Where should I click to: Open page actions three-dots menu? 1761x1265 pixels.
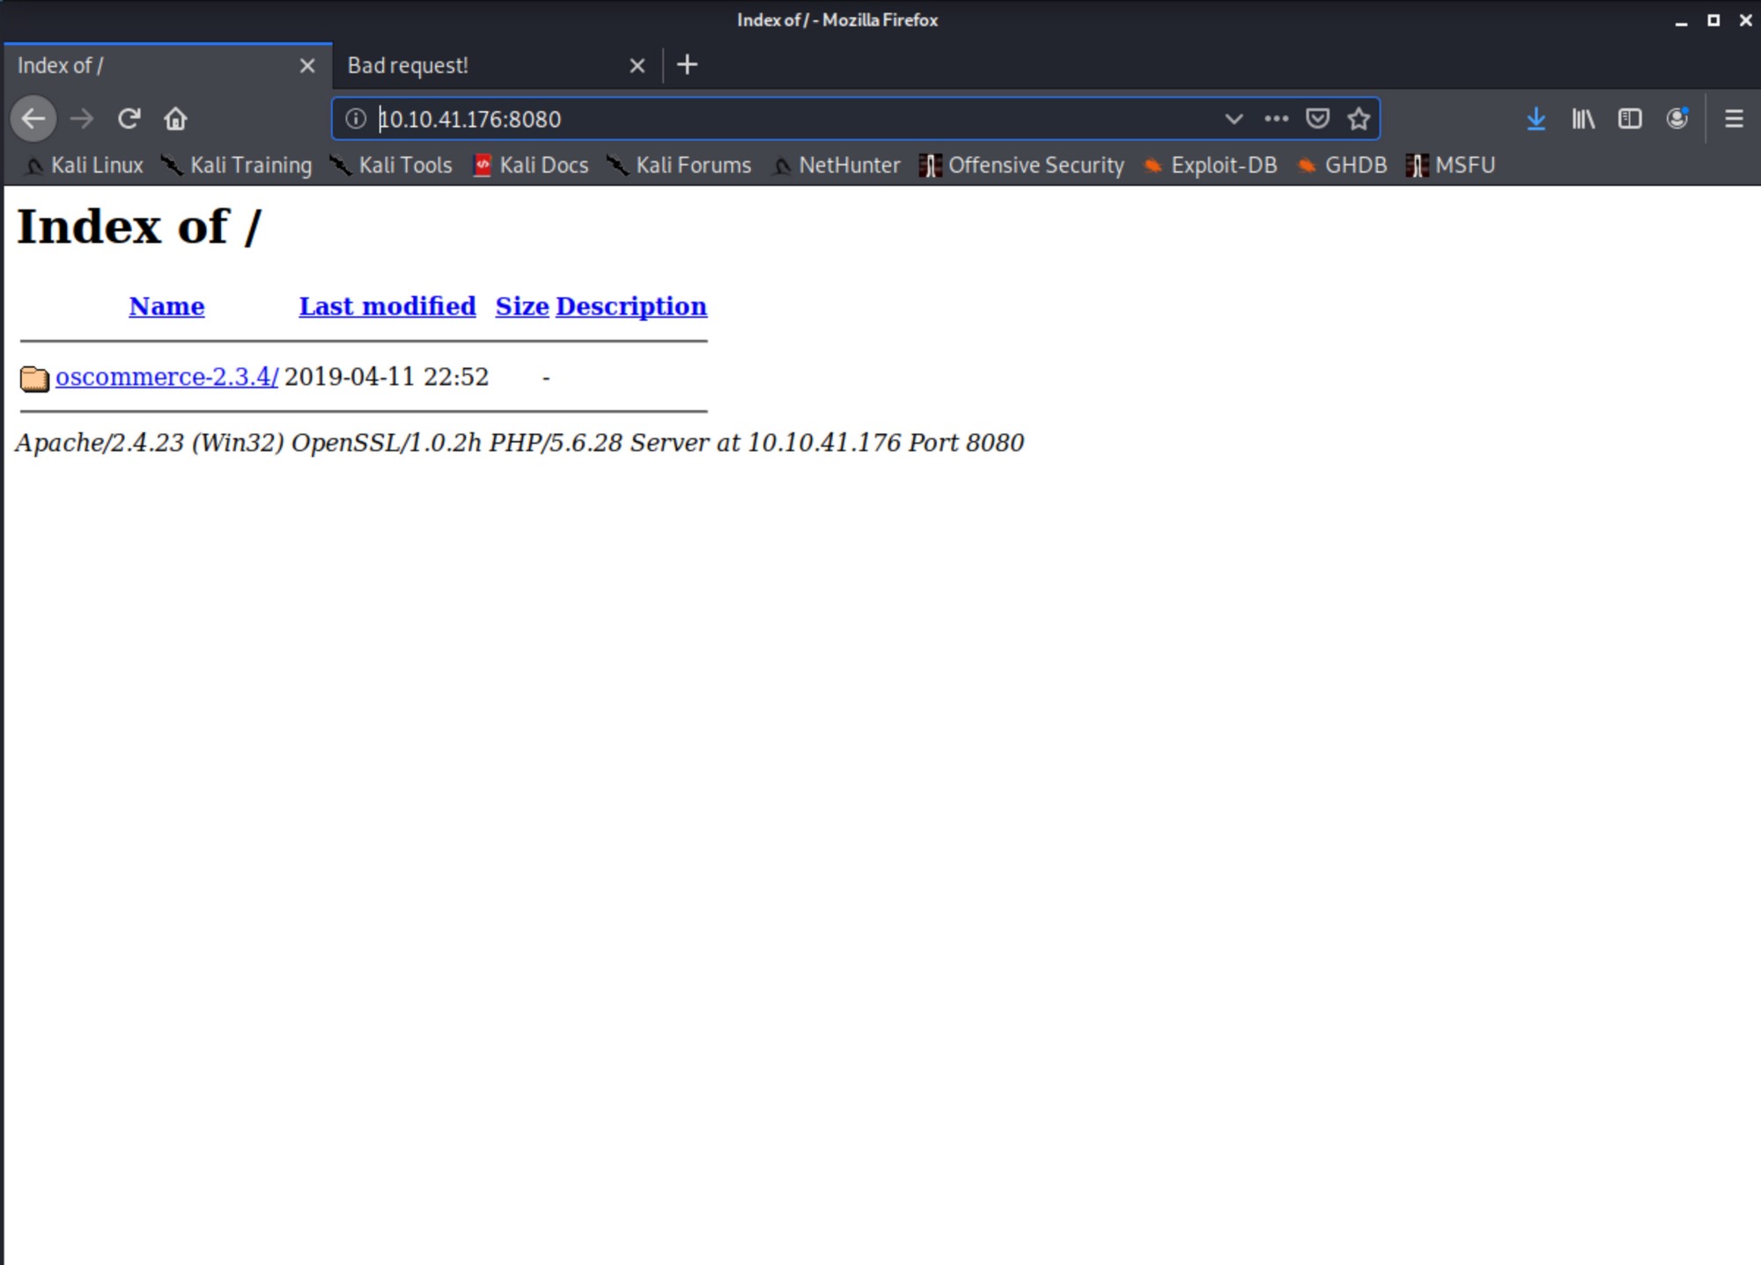[x=1276, y=119]
